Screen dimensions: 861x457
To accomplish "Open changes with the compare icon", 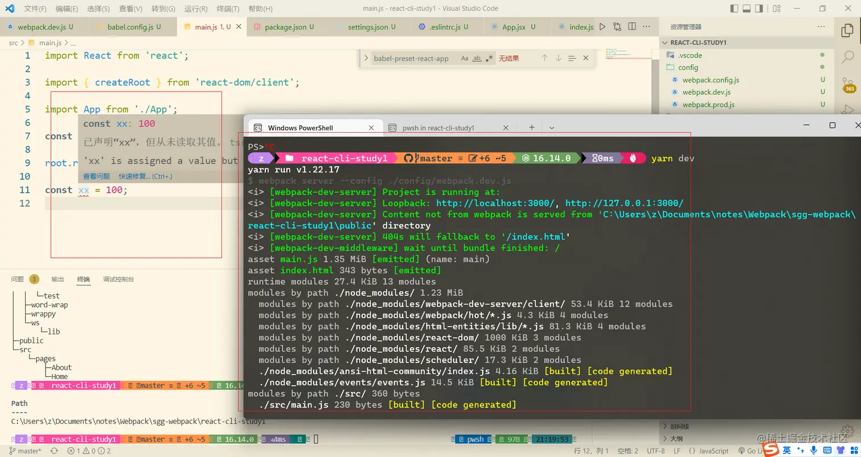I will (x=617, y=27).
